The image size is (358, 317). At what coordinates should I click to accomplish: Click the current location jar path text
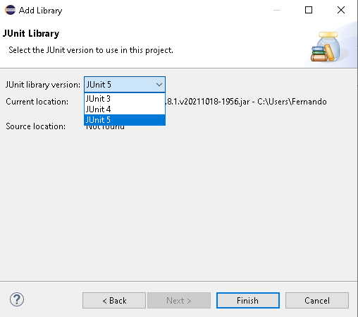pyautogui.click(x=247, y=102)
